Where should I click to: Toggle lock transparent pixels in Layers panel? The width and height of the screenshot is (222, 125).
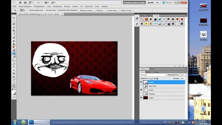pos(150,78)
